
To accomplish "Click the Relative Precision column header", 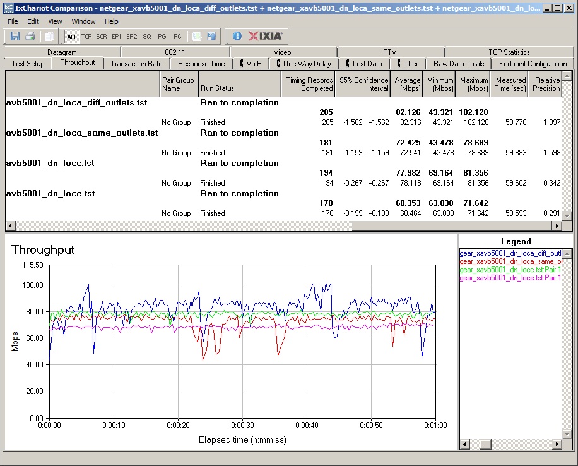I will point(545,84).
